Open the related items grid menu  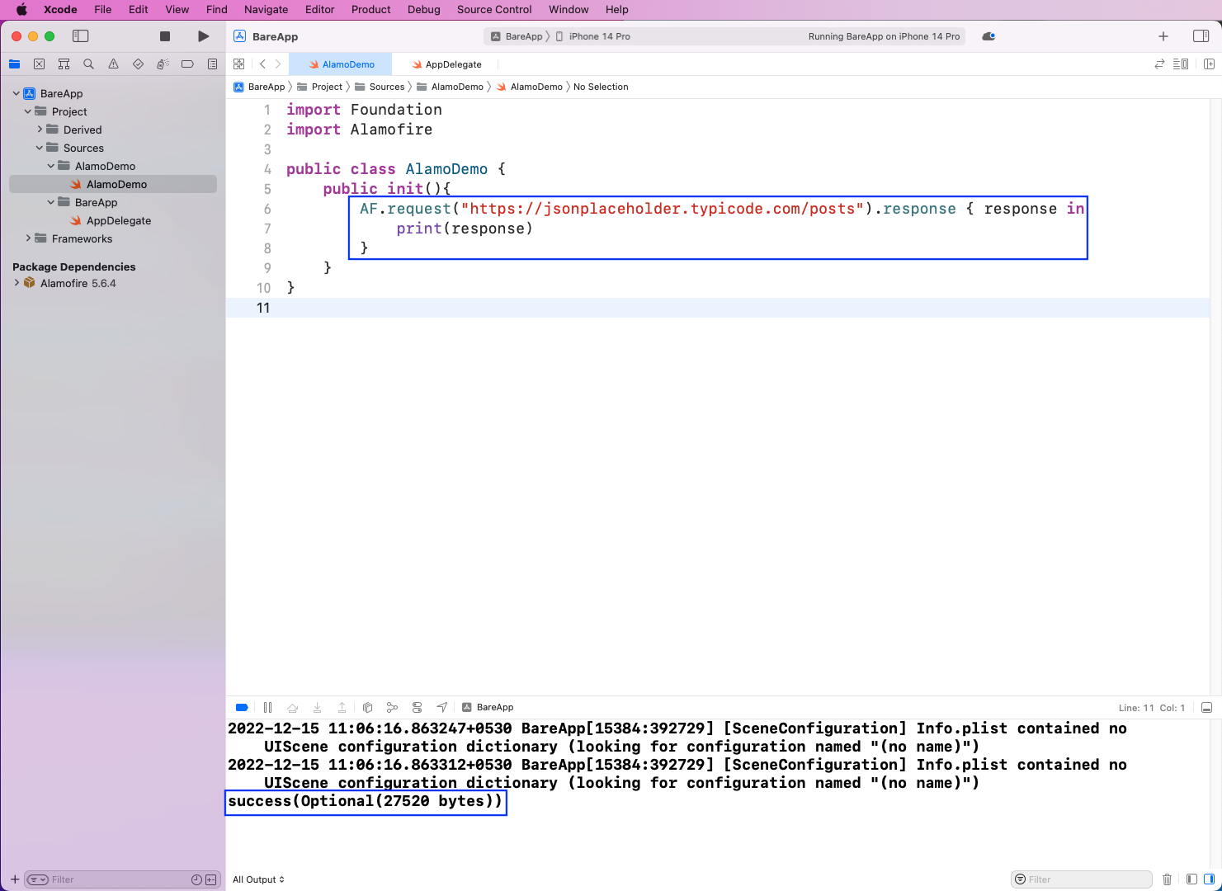click(x=239, y=64)
